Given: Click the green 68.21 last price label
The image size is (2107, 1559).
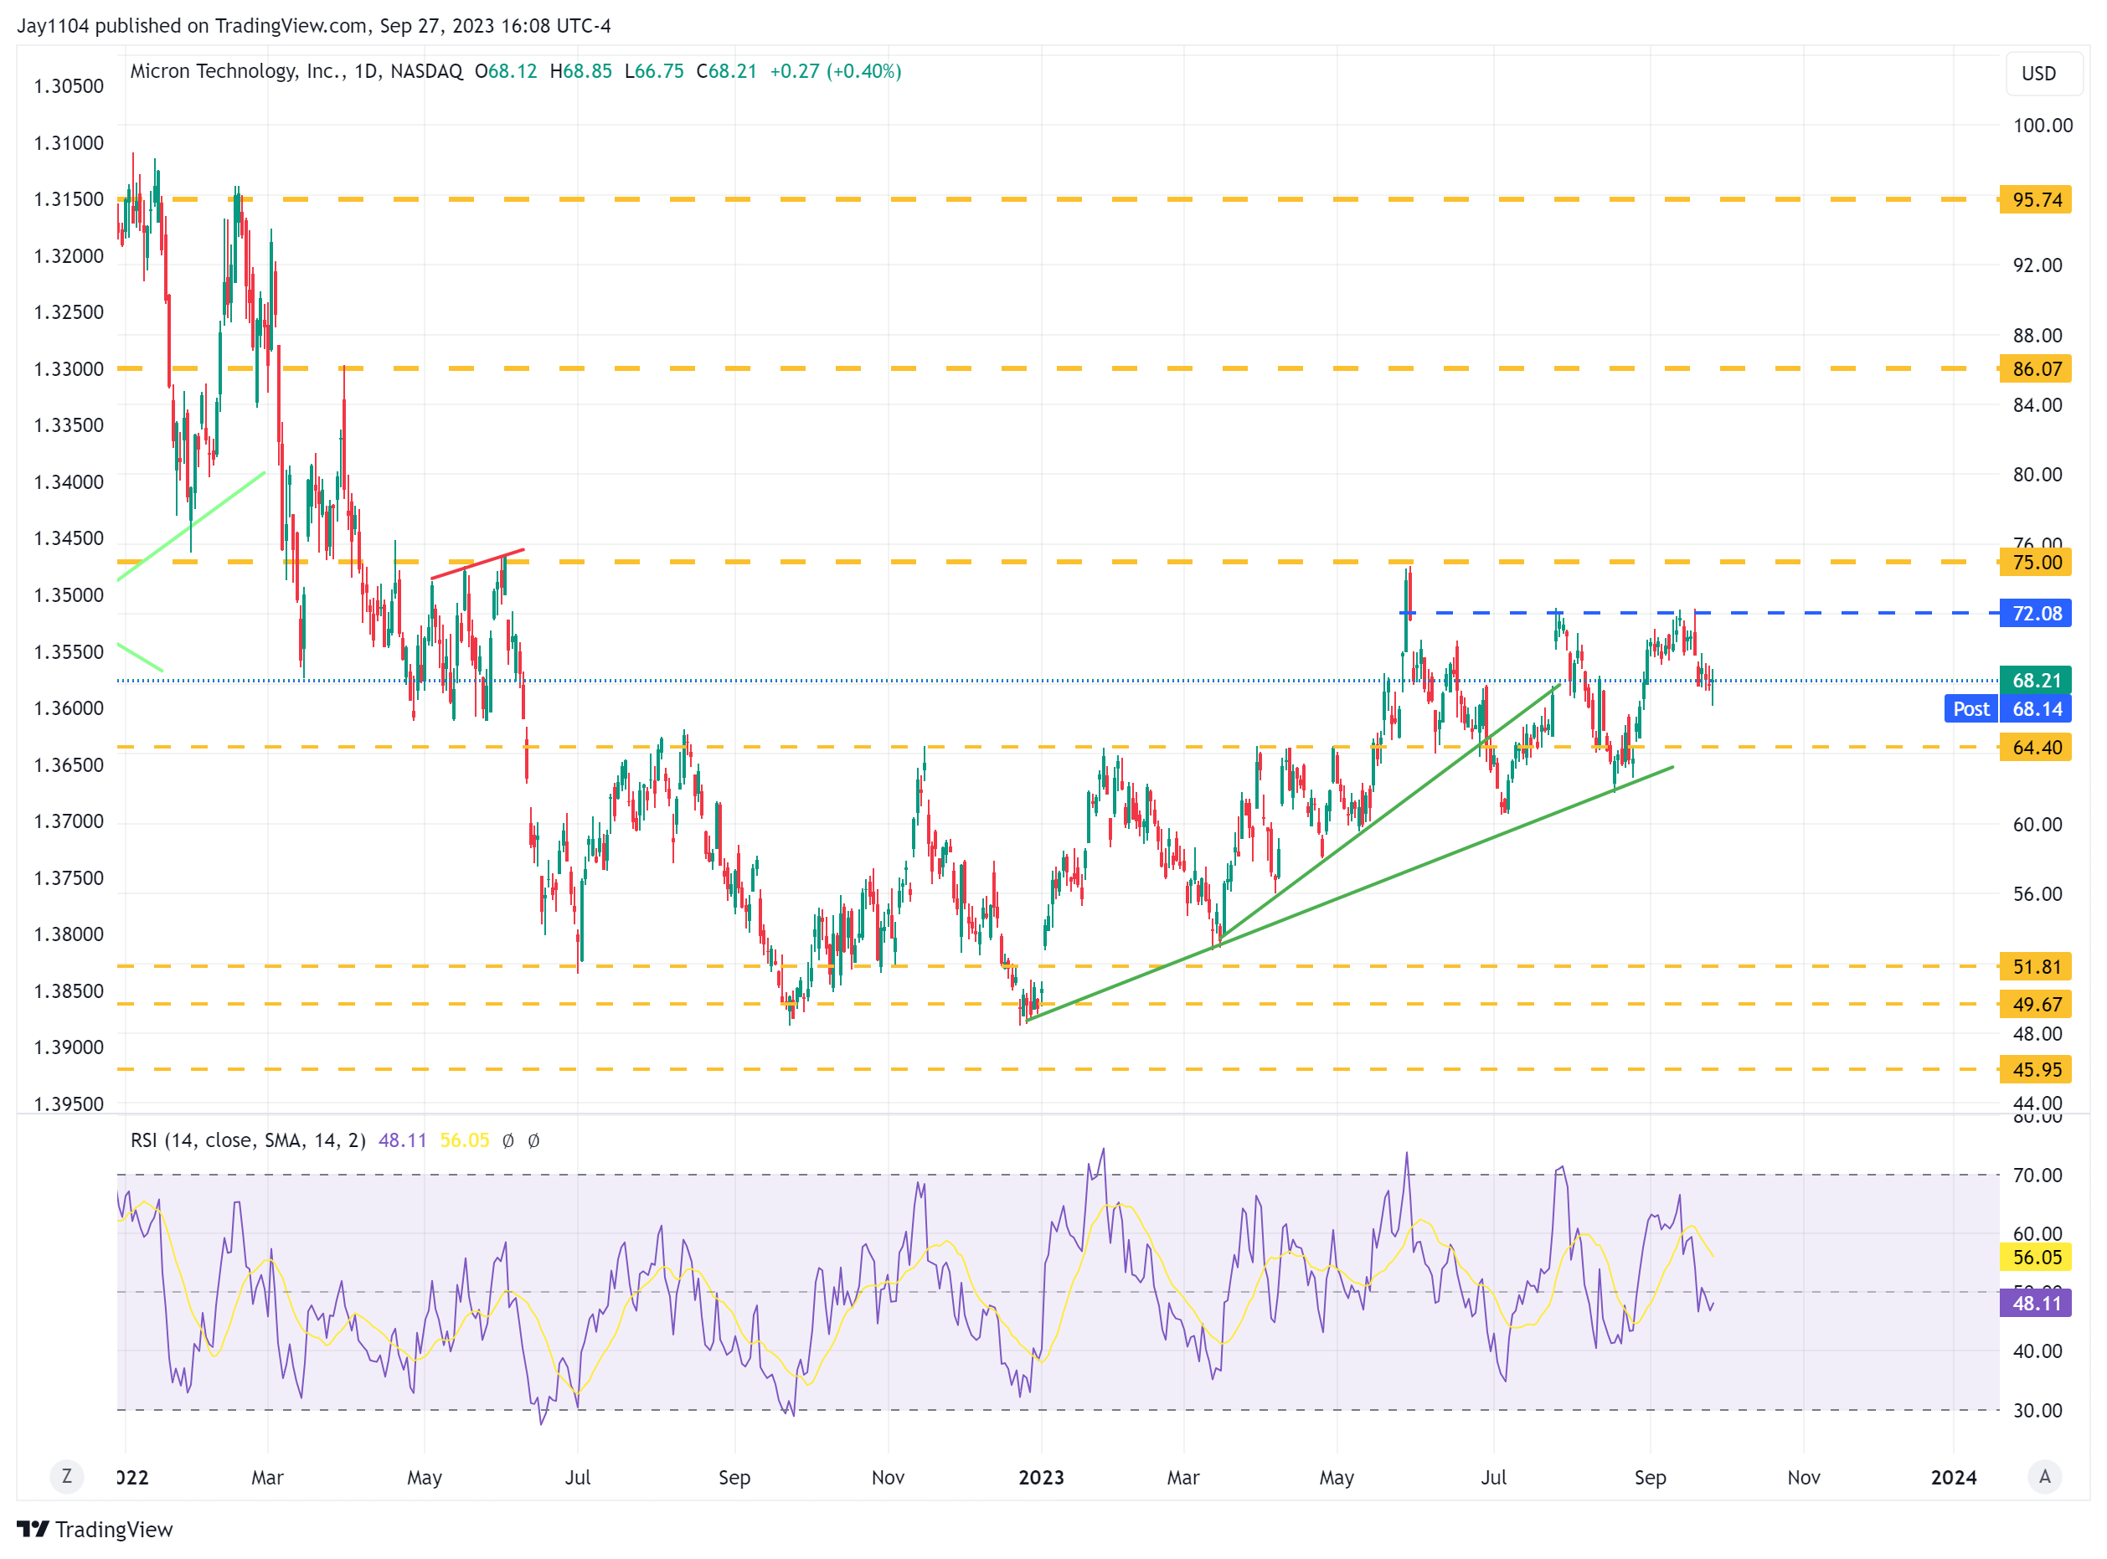Looking at the screenshot, I should (x=2035, y=681).
